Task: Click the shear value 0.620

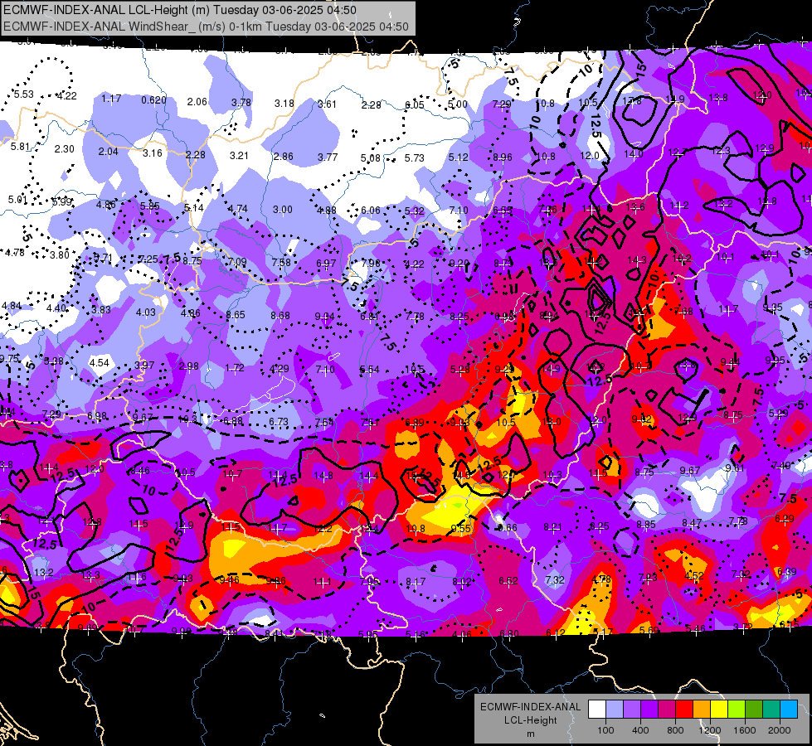Action: tap(153, 100)
